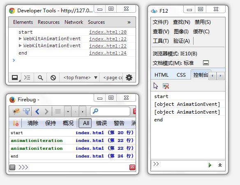
Task: Click the IE clear console icon
Action: click(166, 86)
